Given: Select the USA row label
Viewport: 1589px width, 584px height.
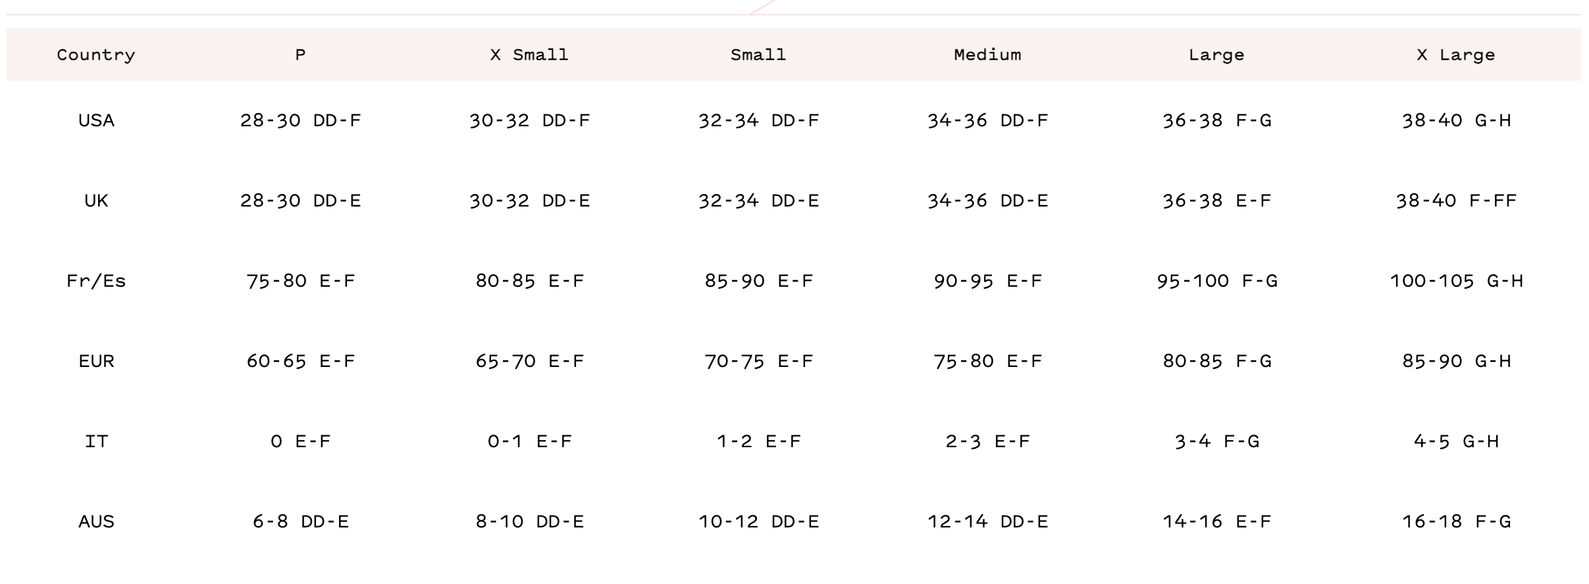Looking at the screenshot, I should click(96, 120).
